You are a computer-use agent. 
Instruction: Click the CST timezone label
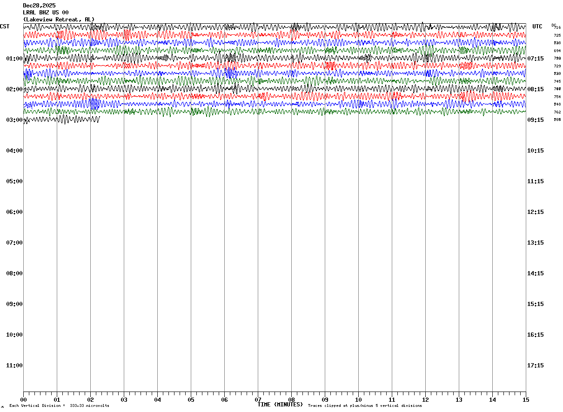5,27
